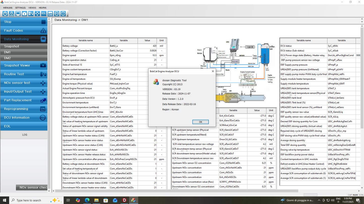Click the info circle icon in the toolbar
364x204 pixels.
tap(63, 14)
